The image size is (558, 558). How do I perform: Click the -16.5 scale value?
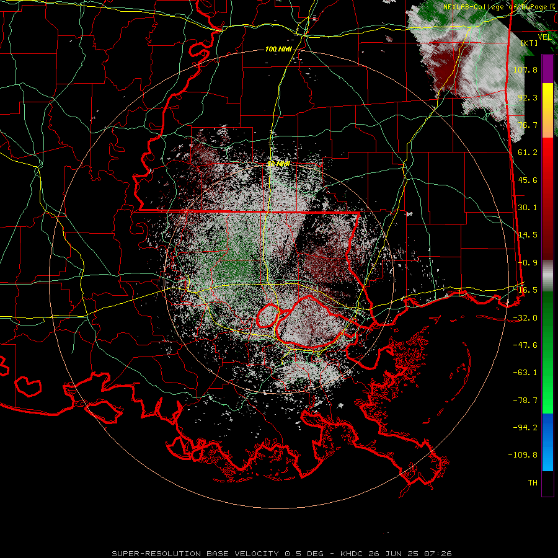[525, 290]
